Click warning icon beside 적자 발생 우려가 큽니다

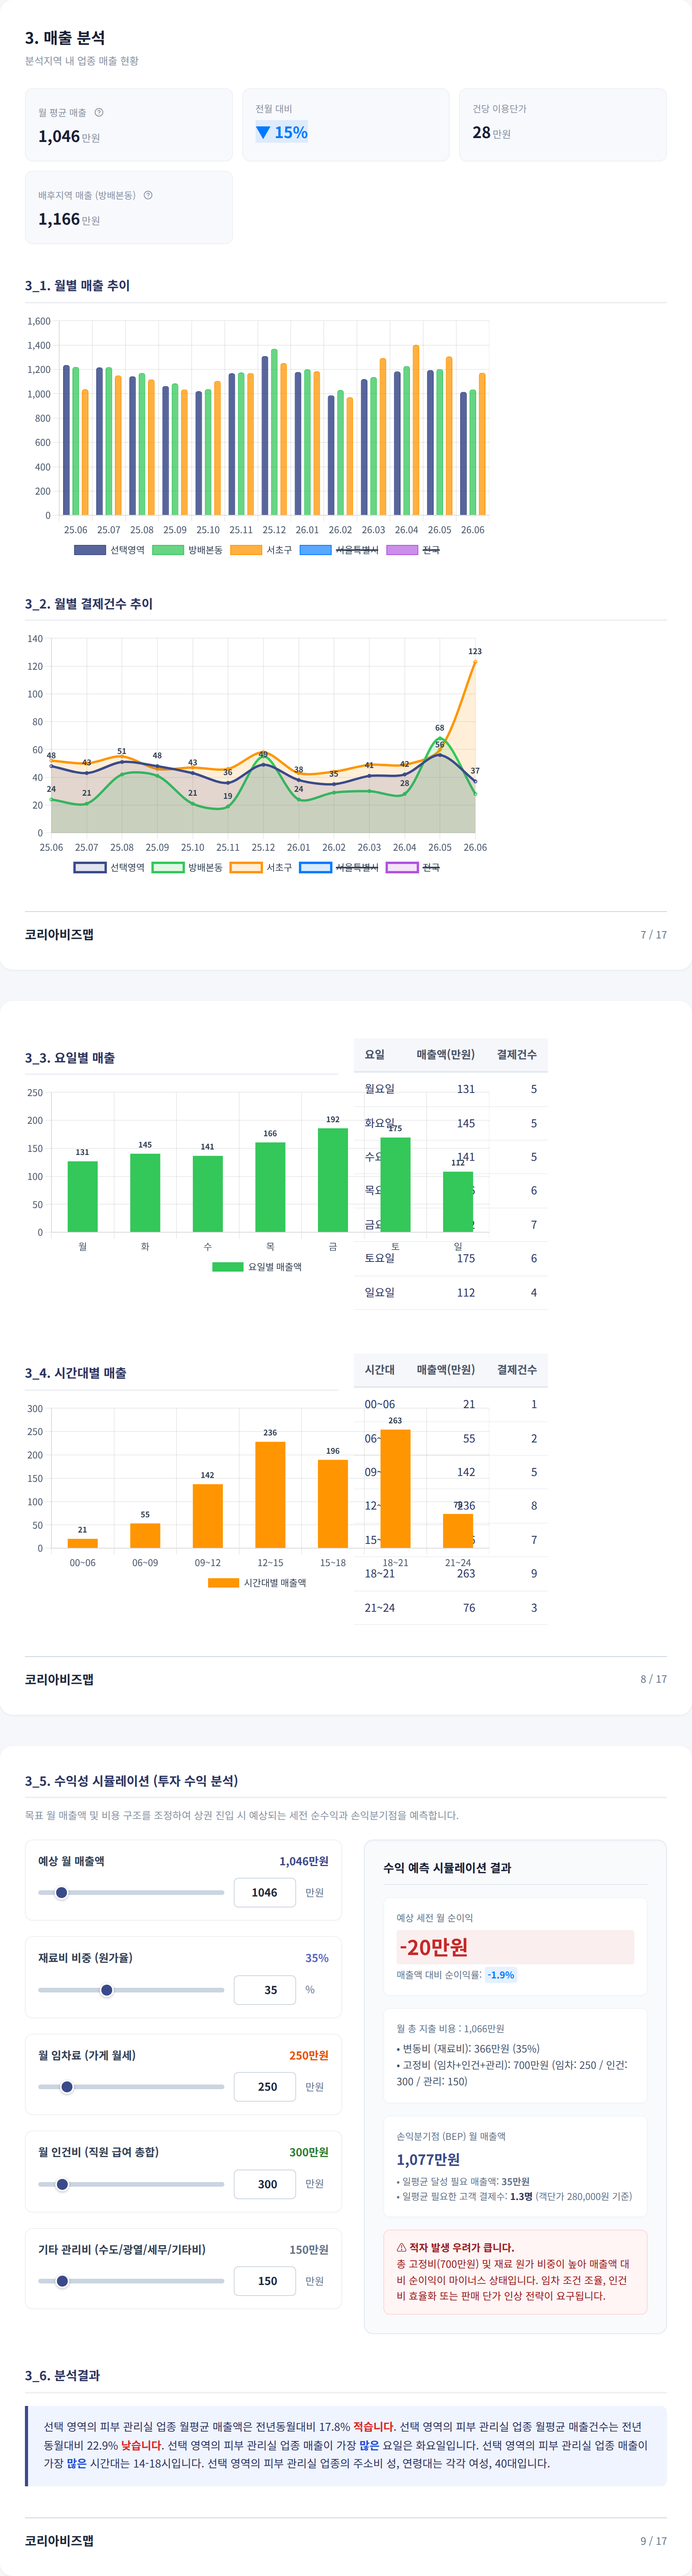(401, 2247)
